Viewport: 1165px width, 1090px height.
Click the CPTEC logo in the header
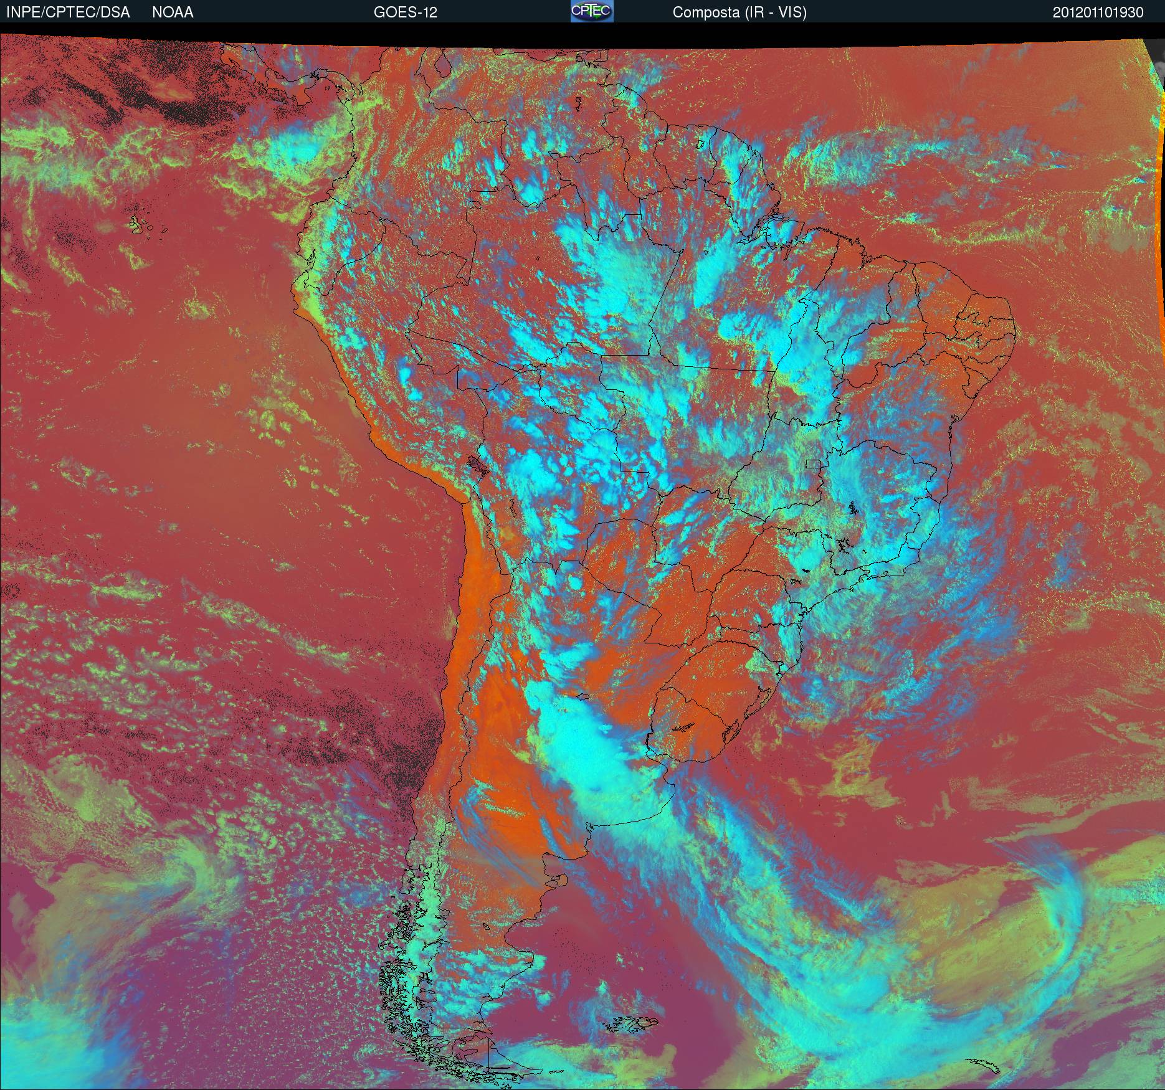592,11
